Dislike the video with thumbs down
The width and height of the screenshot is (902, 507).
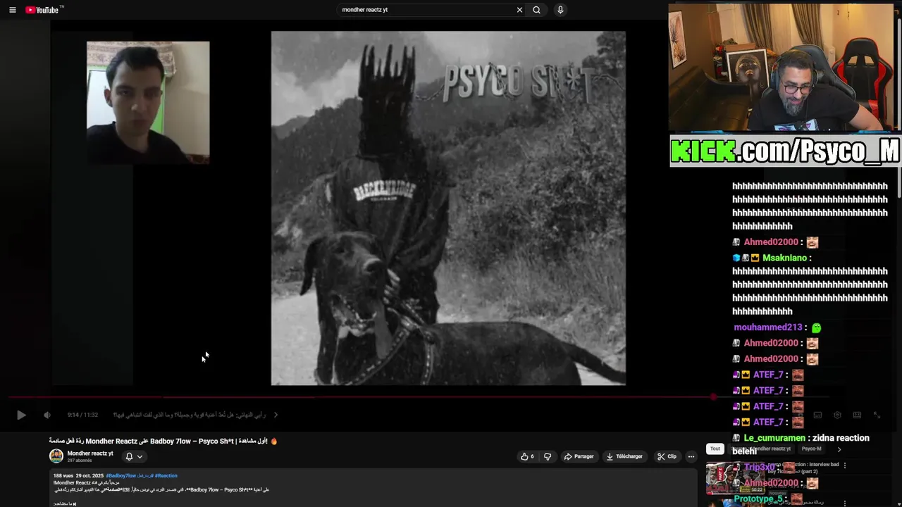[x=548, y=456]
